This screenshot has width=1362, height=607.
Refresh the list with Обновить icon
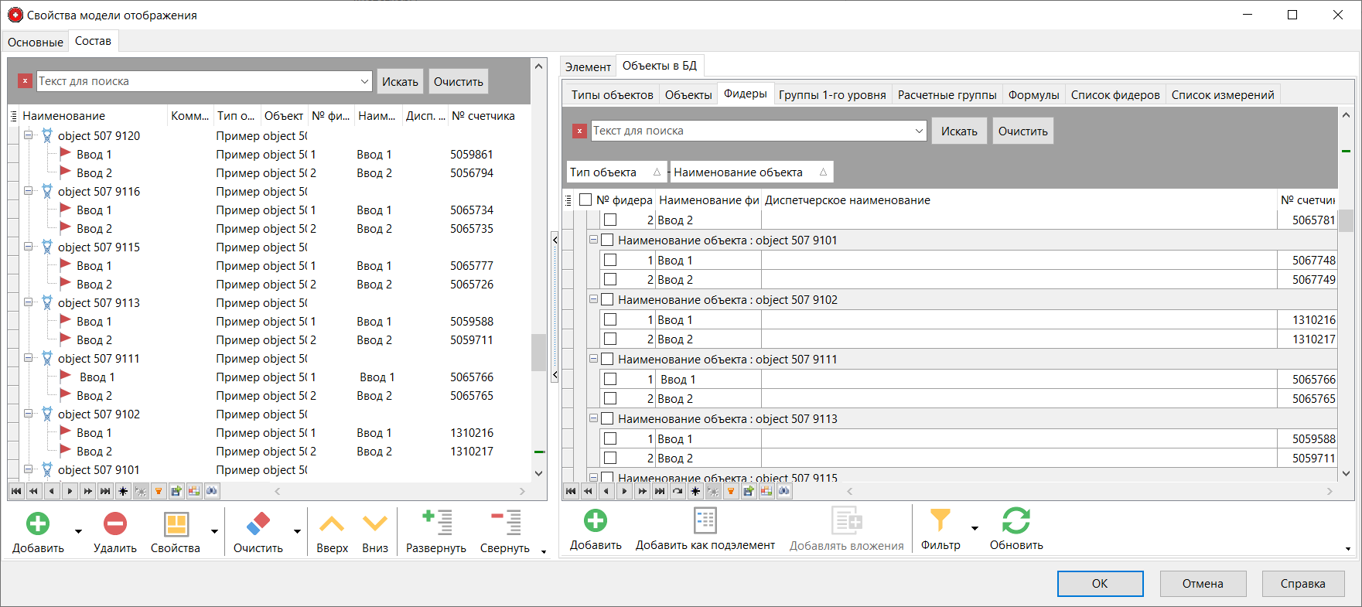click(x=1016, y=520)
